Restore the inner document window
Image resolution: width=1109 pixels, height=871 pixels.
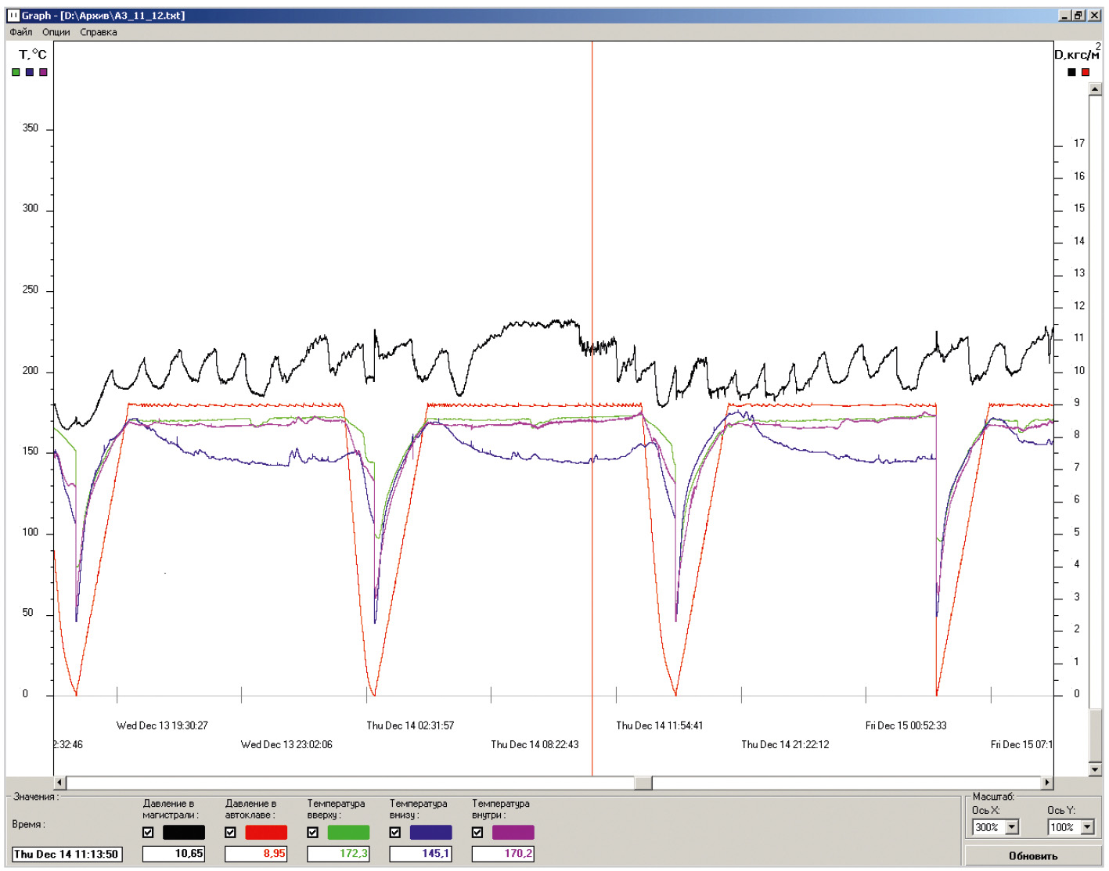1079,16
